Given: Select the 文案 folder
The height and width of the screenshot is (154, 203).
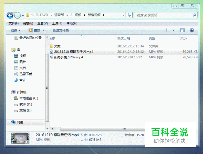Looking at the screenshot, I should point(57,46).
